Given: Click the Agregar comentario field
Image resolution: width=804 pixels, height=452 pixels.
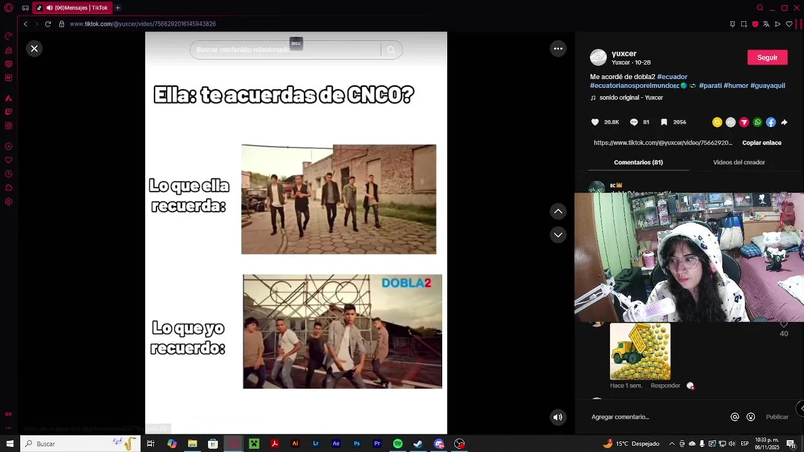Looking at the screenshot, I should (x=656, y=417).
